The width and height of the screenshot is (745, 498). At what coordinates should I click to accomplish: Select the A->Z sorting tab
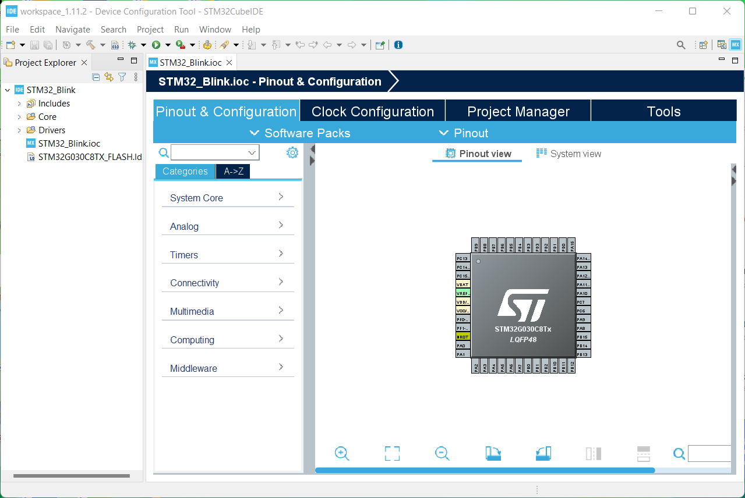(x=233, y=171)
